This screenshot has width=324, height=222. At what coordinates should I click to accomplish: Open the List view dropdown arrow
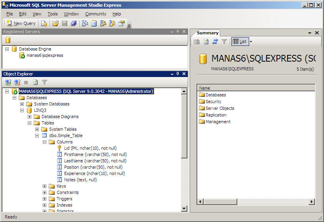tap(251, 41)
